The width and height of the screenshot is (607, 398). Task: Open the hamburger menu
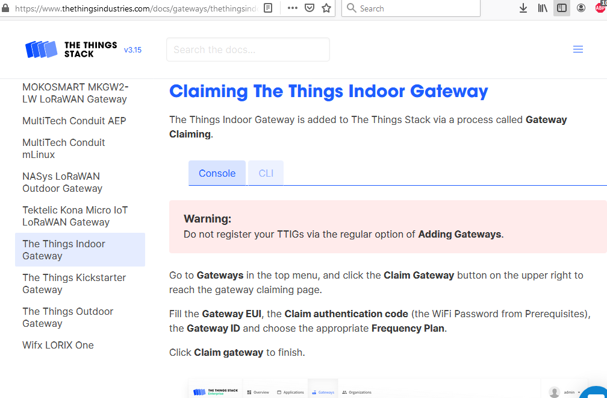pos(578,49)
